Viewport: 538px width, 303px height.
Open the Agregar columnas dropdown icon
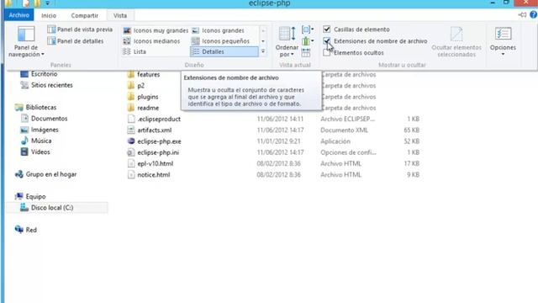308,41
